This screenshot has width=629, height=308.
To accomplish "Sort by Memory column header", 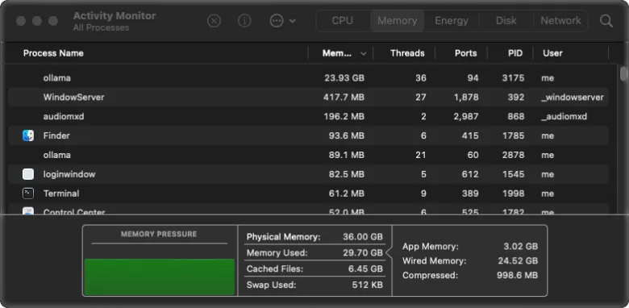I will pos(337,53).
